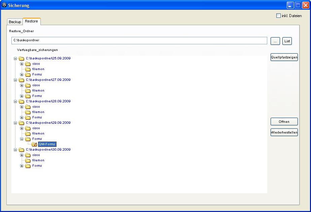Open the folder browser with the ... button

point(275,41)
